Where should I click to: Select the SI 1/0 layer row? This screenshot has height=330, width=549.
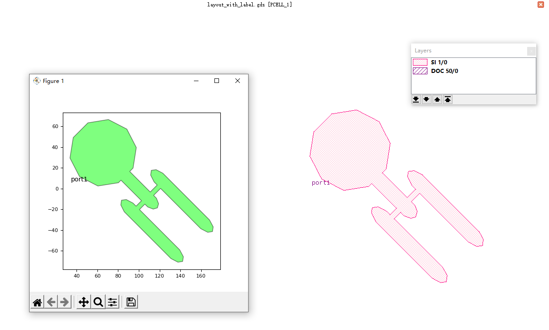point(473,62)
